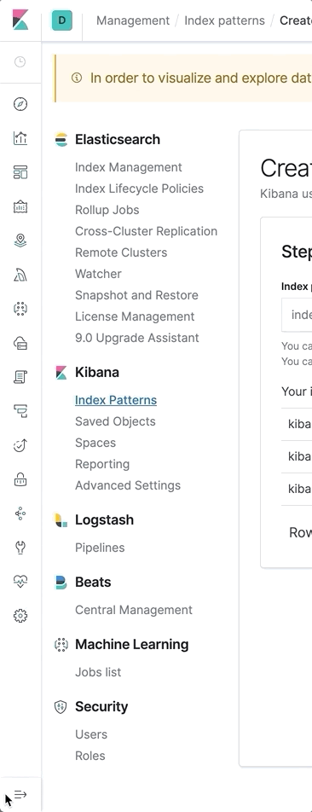Go to Dashboard via sidebar icon

[20, 172]
